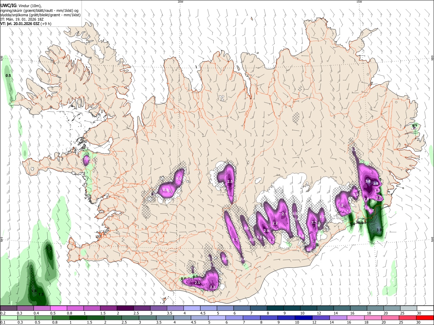
Task: Pick the deep blue lower swatch between 10 and 12
Action: (x=304, y=318)
